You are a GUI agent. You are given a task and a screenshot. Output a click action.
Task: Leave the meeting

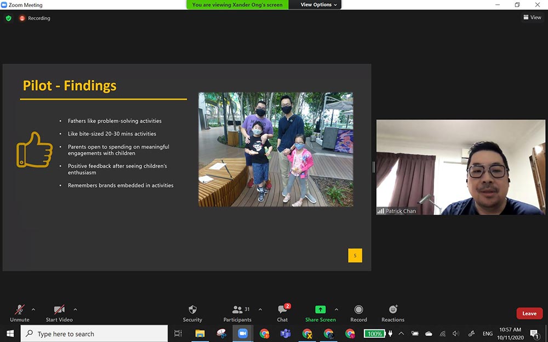[529, 314]
